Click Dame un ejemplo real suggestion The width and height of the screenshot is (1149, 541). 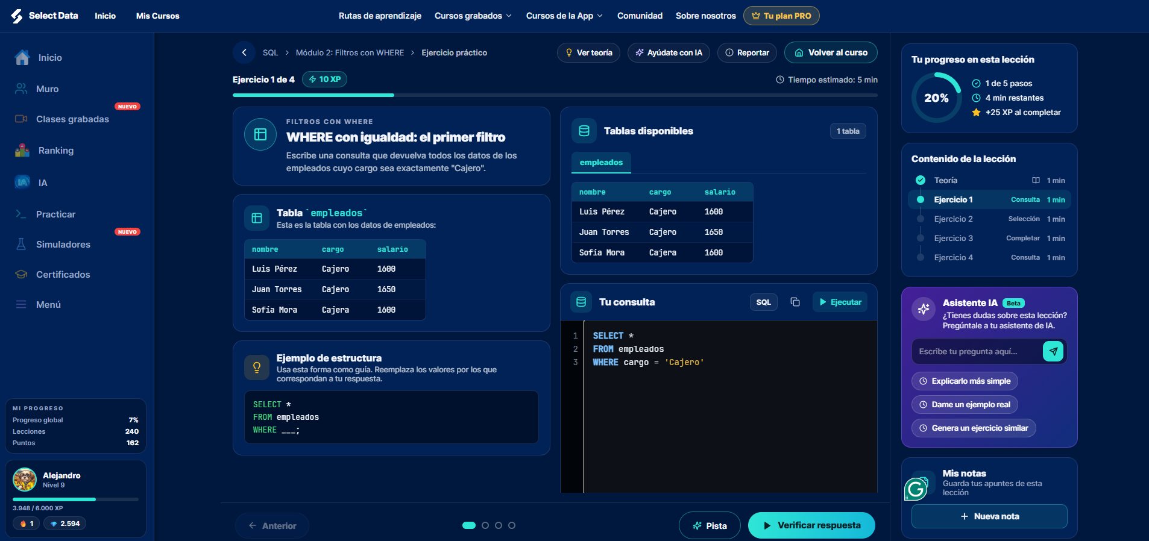coord(965,404)
